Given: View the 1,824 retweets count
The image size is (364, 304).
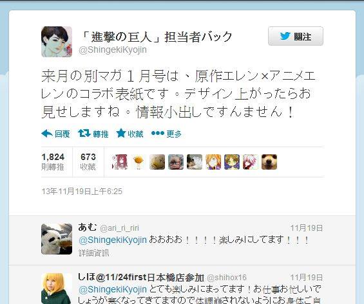Looking at the screenshot, I should tap(53, 161).
